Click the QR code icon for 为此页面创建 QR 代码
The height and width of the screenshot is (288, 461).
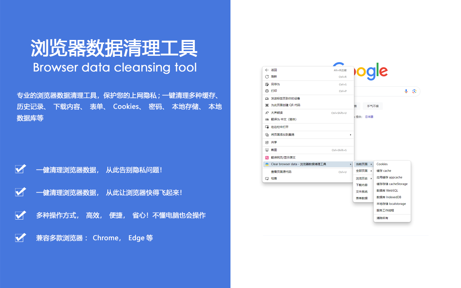pyautogui.click(x=267, y=105)
